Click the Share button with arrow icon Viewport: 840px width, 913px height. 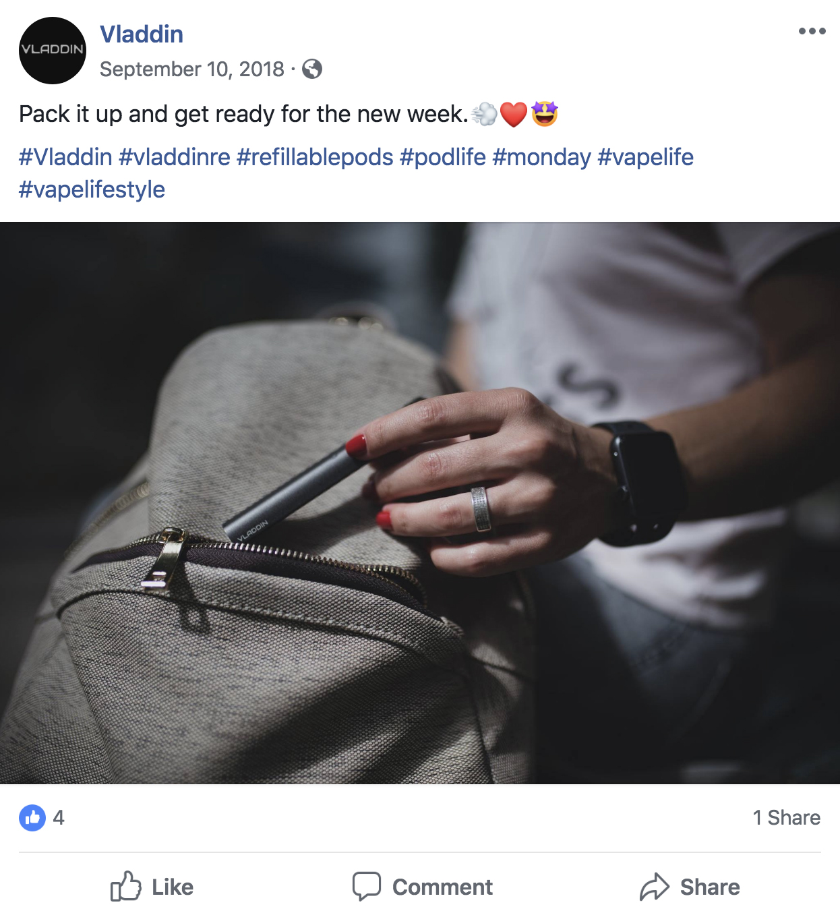click(x=690, y=887)
